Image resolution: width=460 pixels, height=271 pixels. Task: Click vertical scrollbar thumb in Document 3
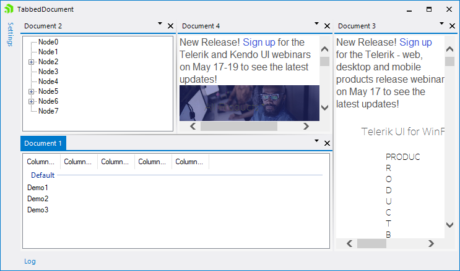click(449, 62)
